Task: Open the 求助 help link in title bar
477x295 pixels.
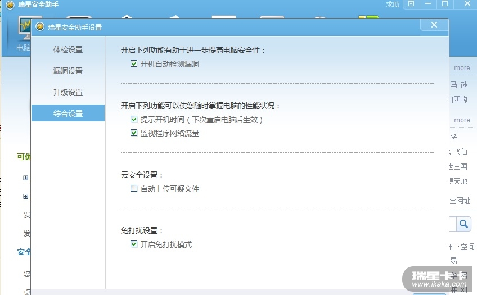Action: click(x=392, y=4)
